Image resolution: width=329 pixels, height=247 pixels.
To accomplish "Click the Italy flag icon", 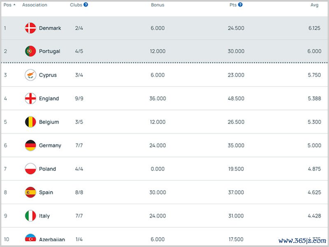I will click(x=30, y=216).
